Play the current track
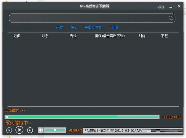 (19, 130)
